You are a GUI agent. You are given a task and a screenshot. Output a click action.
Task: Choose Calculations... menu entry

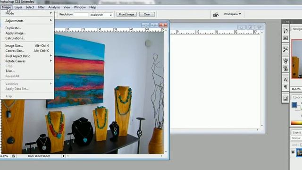(x=27, y=38)
